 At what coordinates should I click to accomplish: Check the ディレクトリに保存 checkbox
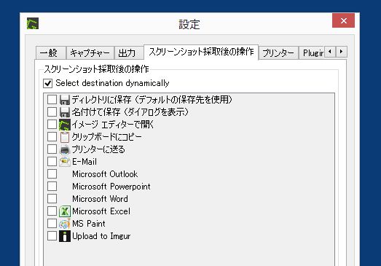click(52, 99)
